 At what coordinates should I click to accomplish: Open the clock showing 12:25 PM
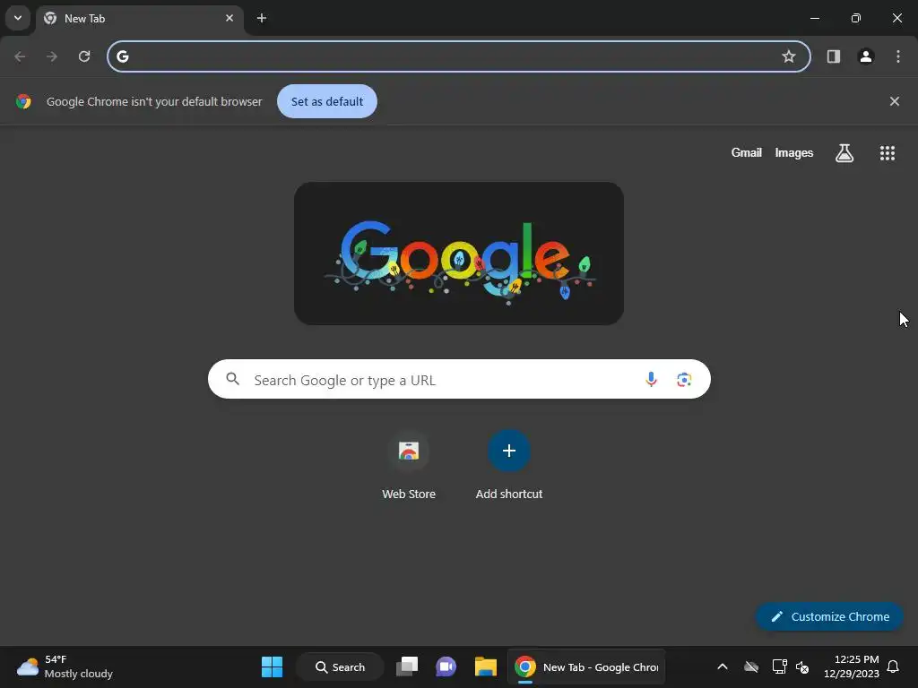852,666
